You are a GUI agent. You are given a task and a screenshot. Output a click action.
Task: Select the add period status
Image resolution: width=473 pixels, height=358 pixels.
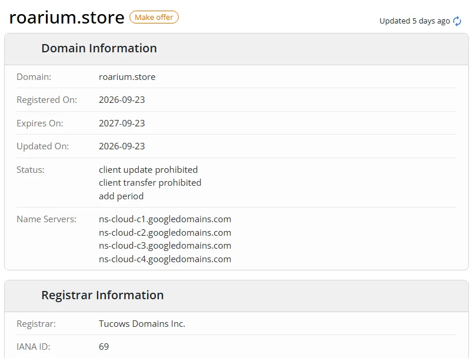click(x=121, y=196)
